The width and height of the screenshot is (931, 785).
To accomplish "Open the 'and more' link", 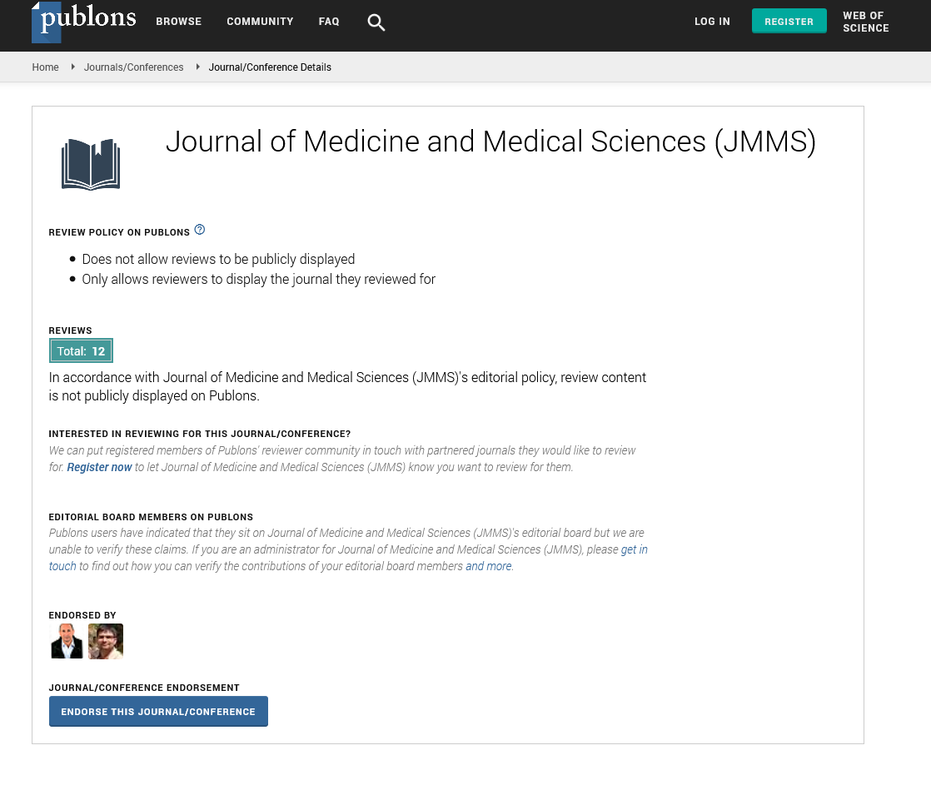I will [x=489, y=566].
